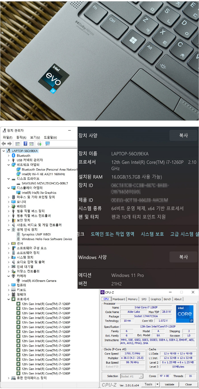The width and height of the screenshot is (199, 389).
Task: Click the update driver toolbar icon
Action: point(40,144)
